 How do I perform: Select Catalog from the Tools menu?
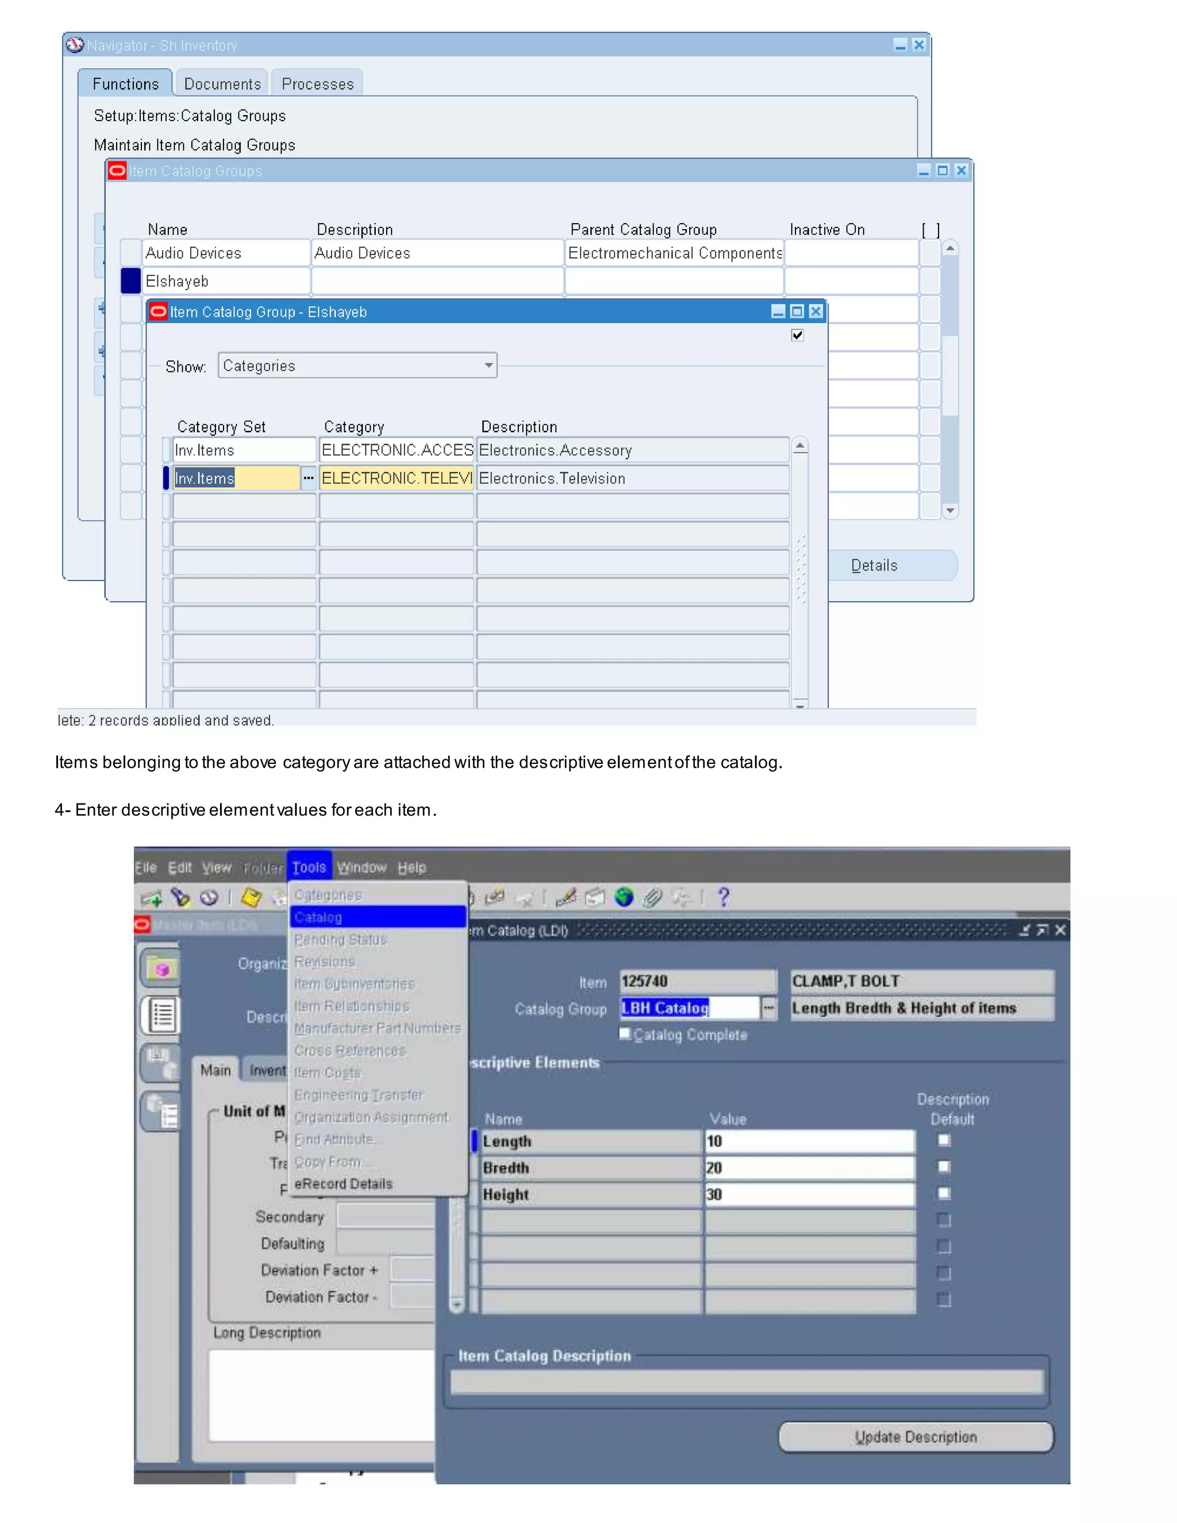tap(376, 917)
